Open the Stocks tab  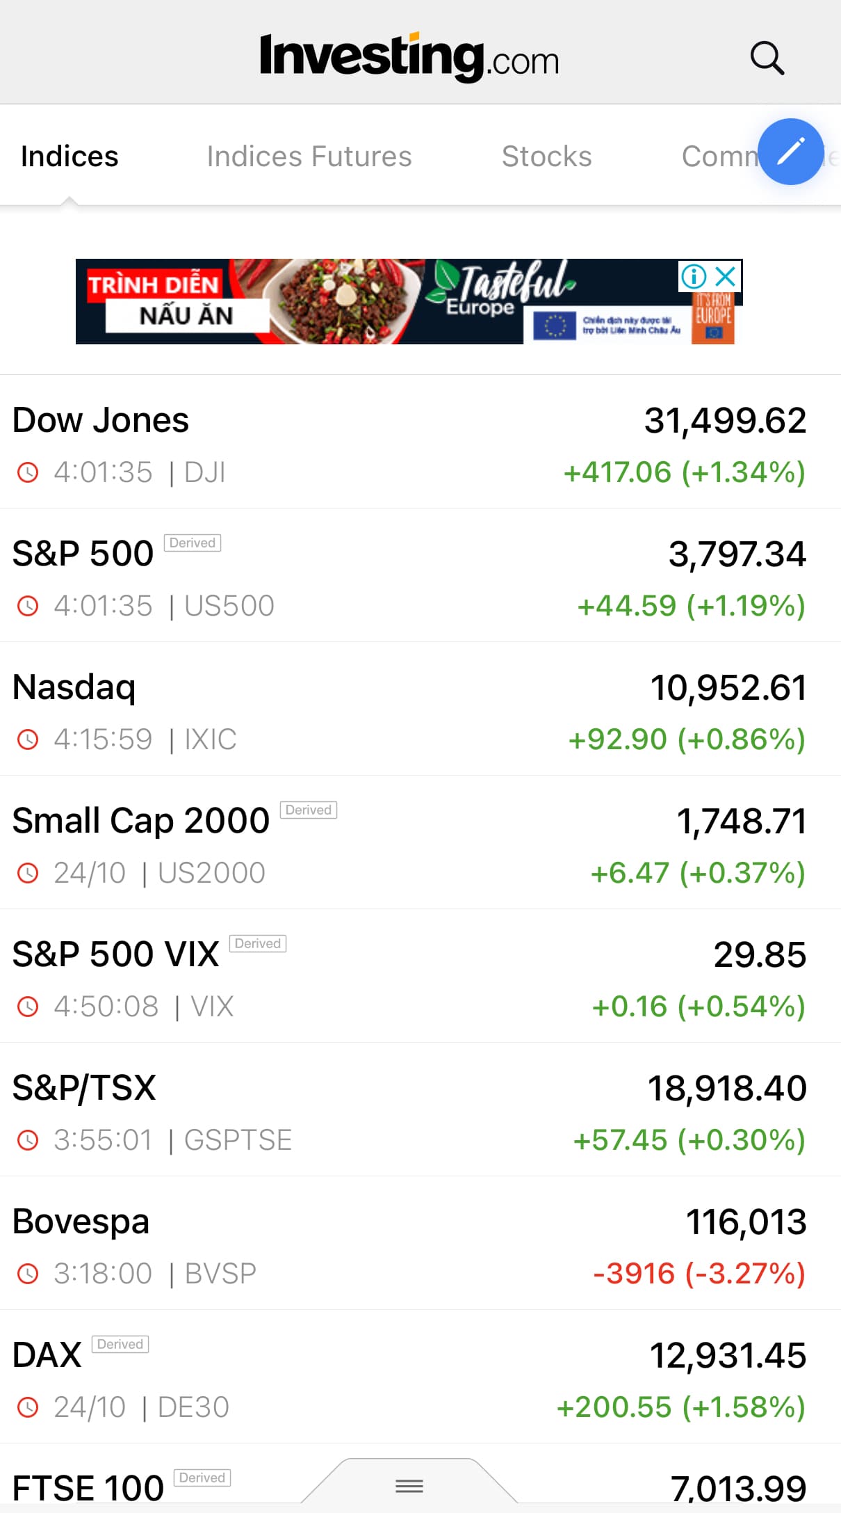547,157
